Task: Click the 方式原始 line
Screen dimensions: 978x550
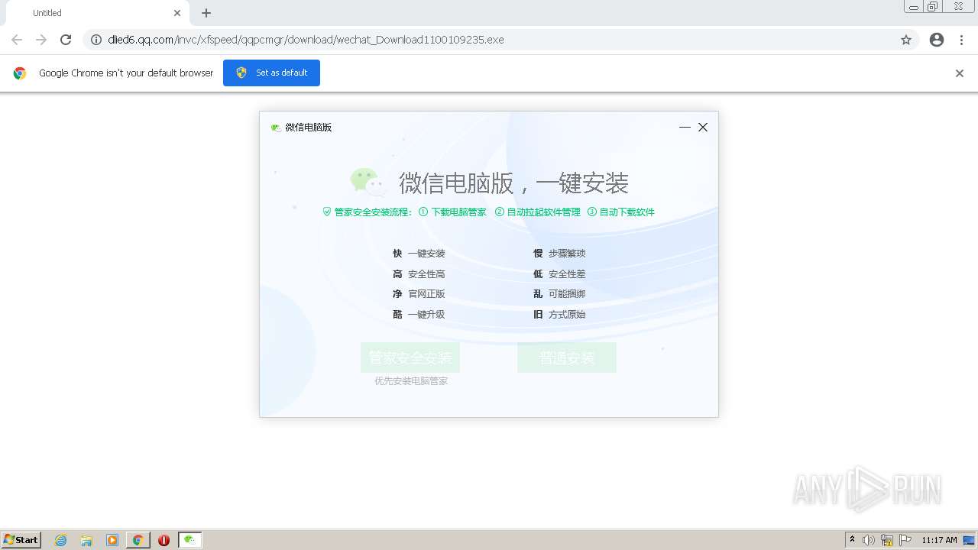Action: coord(559,315)
